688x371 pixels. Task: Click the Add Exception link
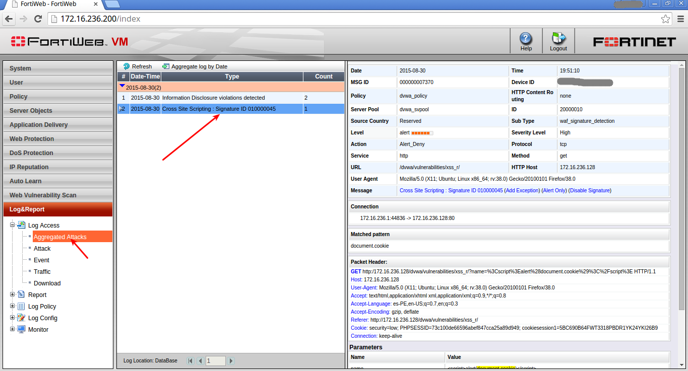click(522, 191)
